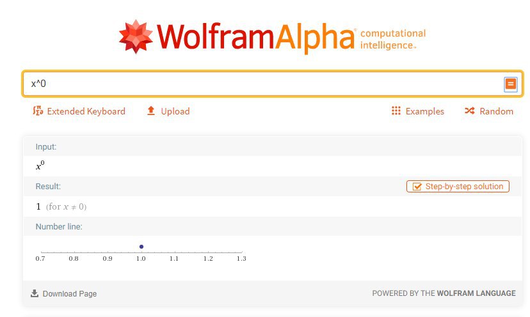
Task: Click the 0.7 label on number line
Action: pos(40,259)
